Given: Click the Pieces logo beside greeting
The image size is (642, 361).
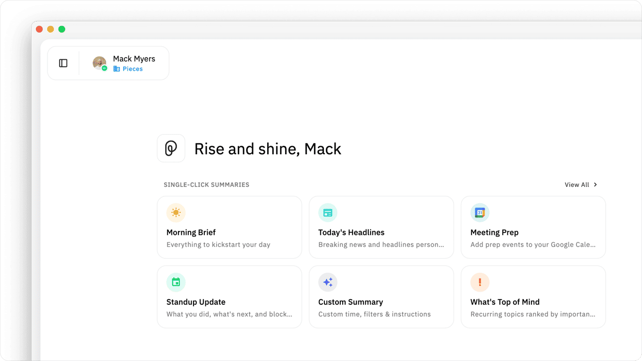Looking at the screenshot, I should pos(171,149).
